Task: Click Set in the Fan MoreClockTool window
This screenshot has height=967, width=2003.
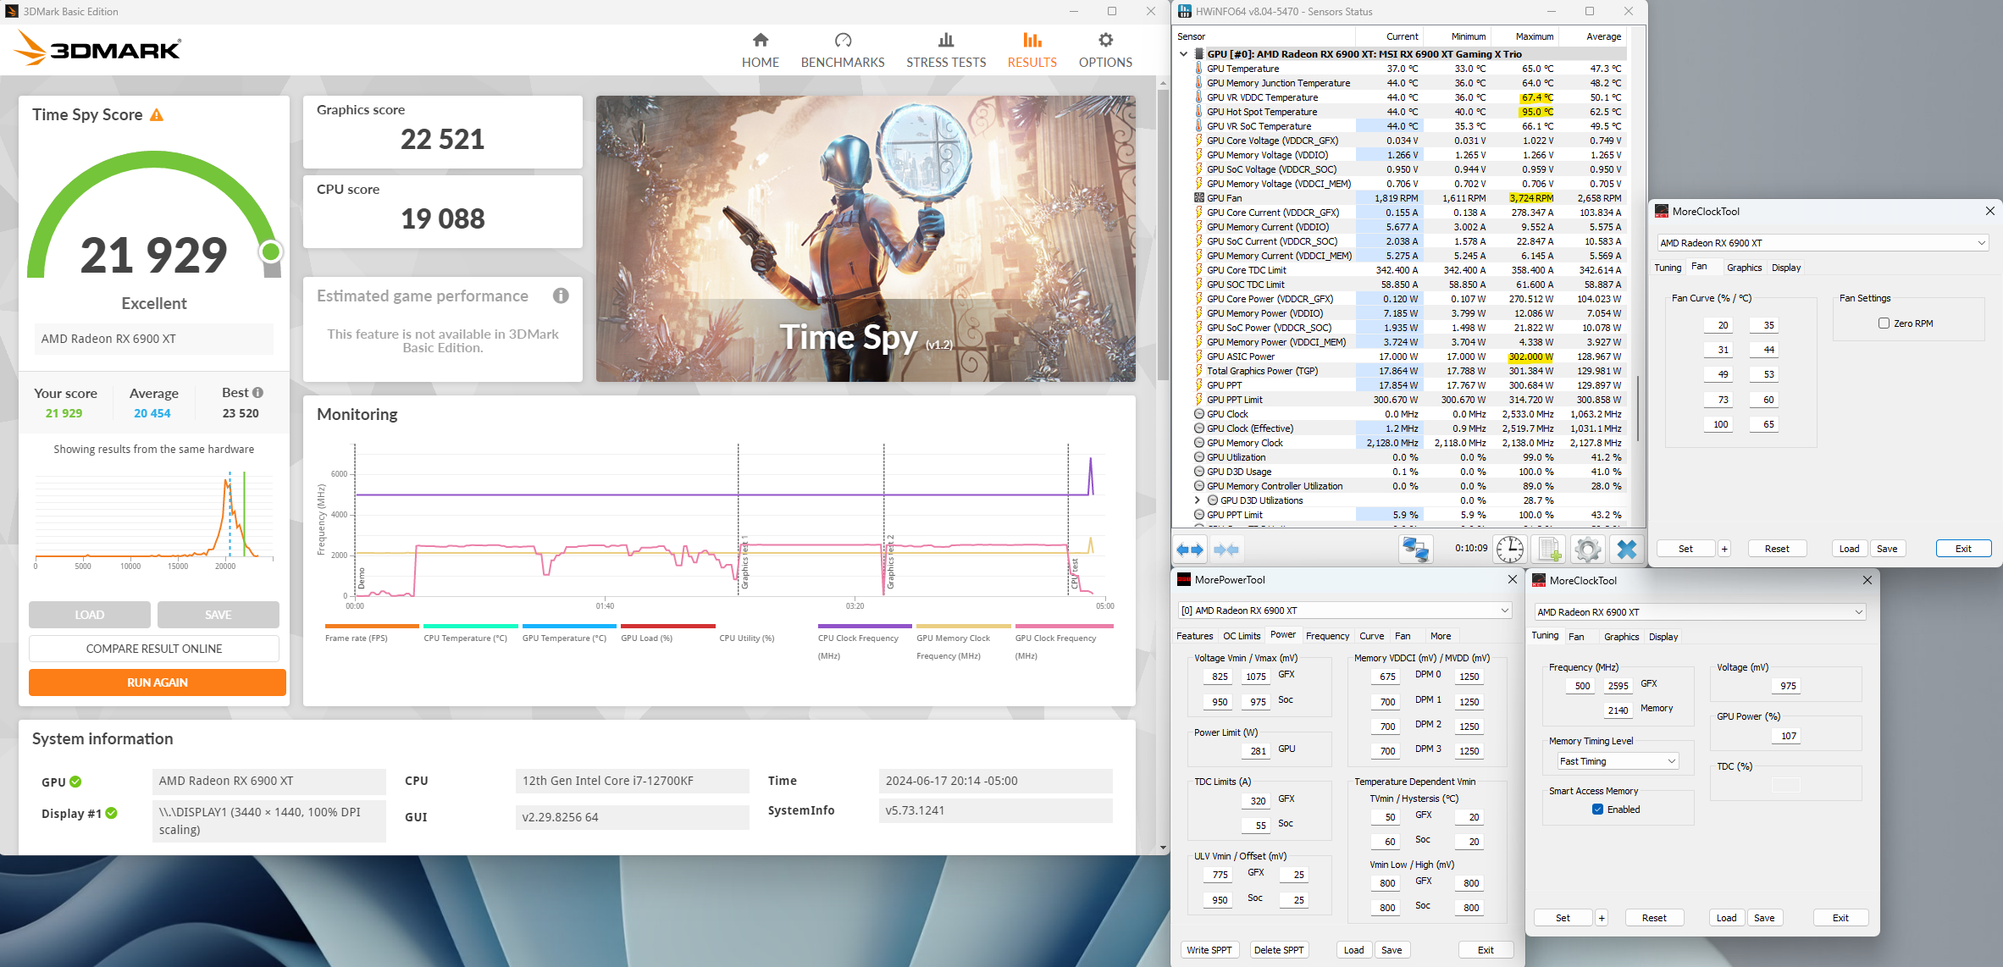Action: [x=1685, y=549]
